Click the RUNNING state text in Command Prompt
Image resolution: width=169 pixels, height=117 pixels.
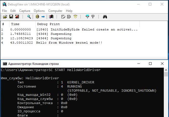75,87
